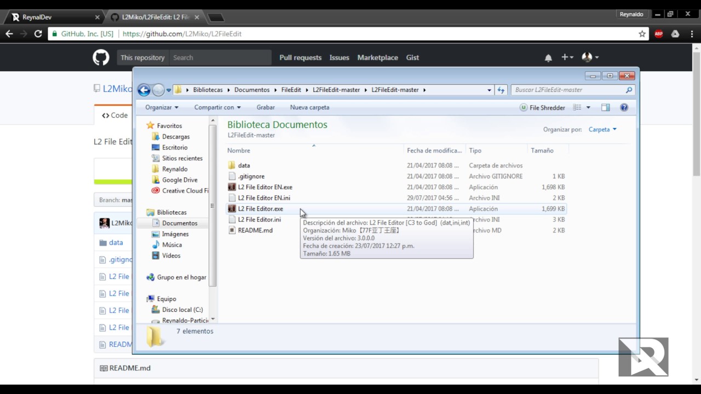This screenshot has height=394, width=701.
Task: Open Descargas in the sidebar
Action: pos(176,137)
